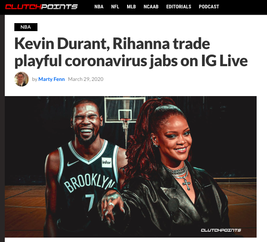Click the cross pendant necklace in photo
This screenshot has height=242, width=267.
(x=187, y=185)
